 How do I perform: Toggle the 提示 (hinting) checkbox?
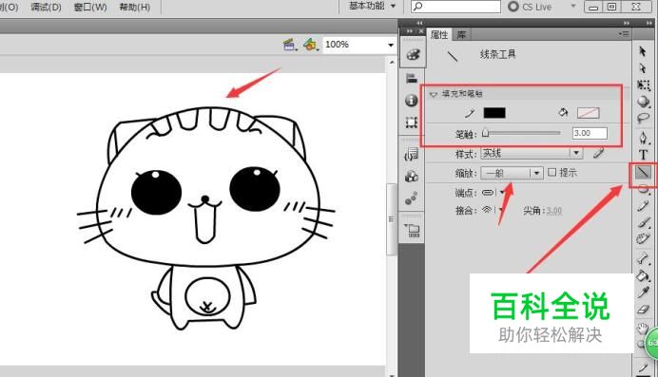[x=552, y=172]
